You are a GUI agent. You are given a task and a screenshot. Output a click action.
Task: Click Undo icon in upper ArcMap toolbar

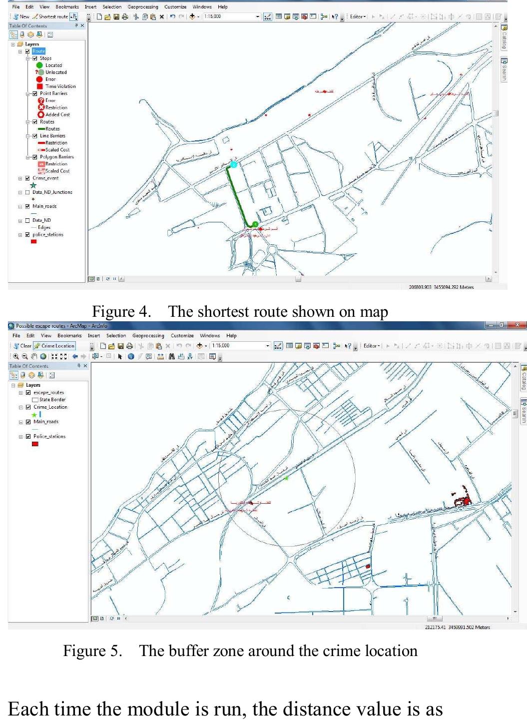point(172,16)
